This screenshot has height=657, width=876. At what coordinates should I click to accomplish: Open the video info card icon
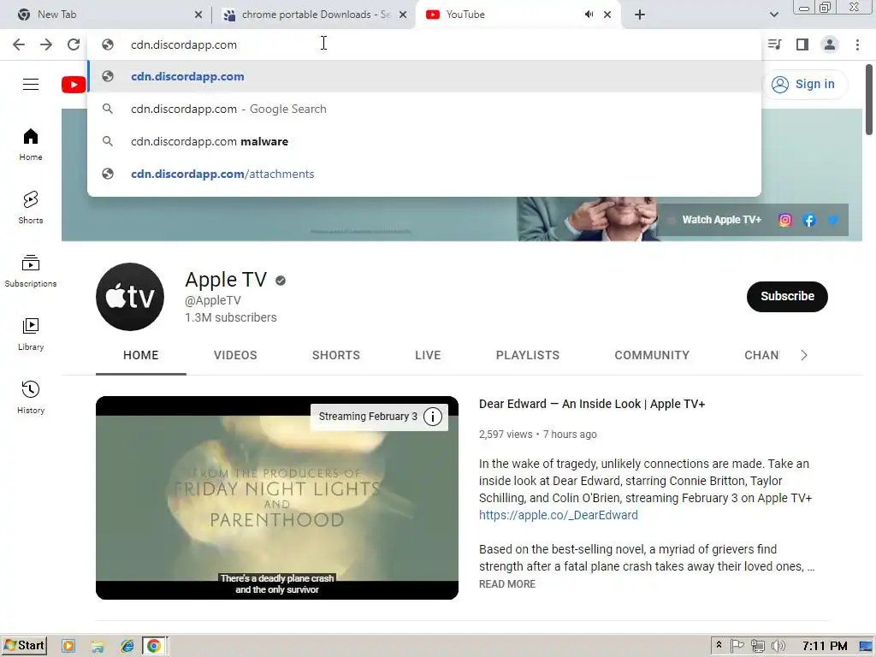point(432,417)
